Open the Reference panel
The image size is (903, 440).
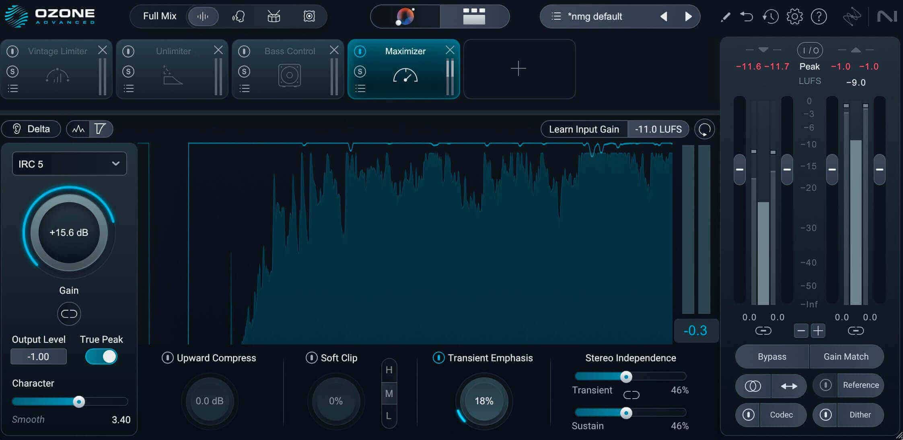click(861, 385)
